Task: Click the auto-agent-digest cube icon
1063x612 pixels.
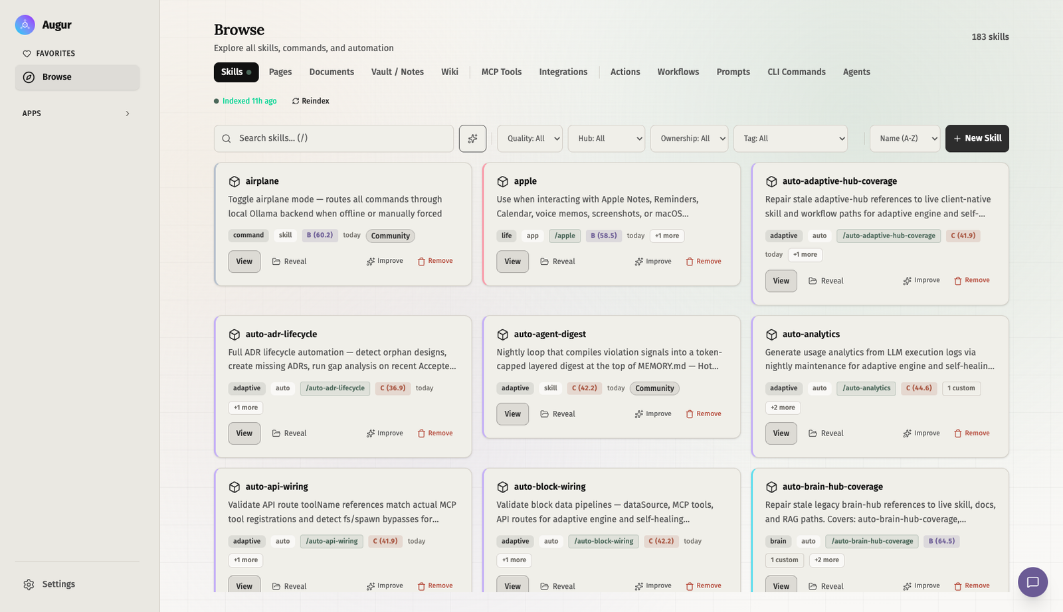Action: tap(502, 335)
